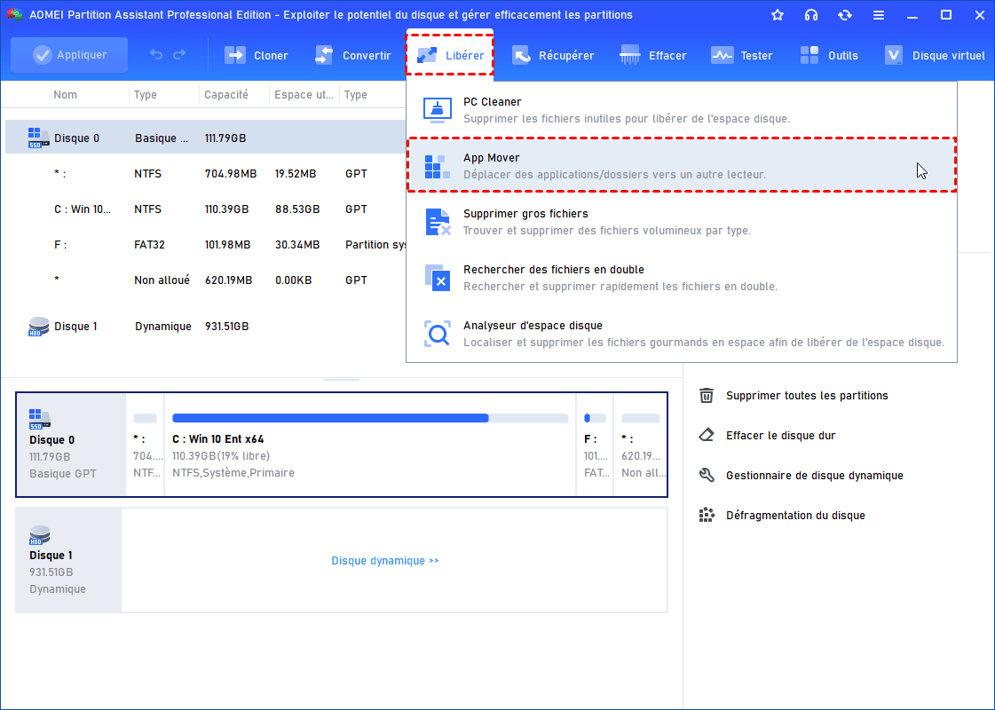
Task: Open the Tester toolbar menu
Action: [x=742, y=55]
